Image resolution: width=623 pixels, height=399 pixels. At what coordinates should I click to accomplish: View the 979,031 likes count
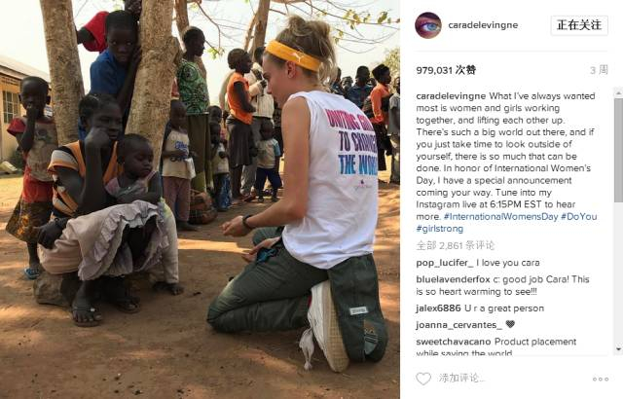tap(446, 70)
